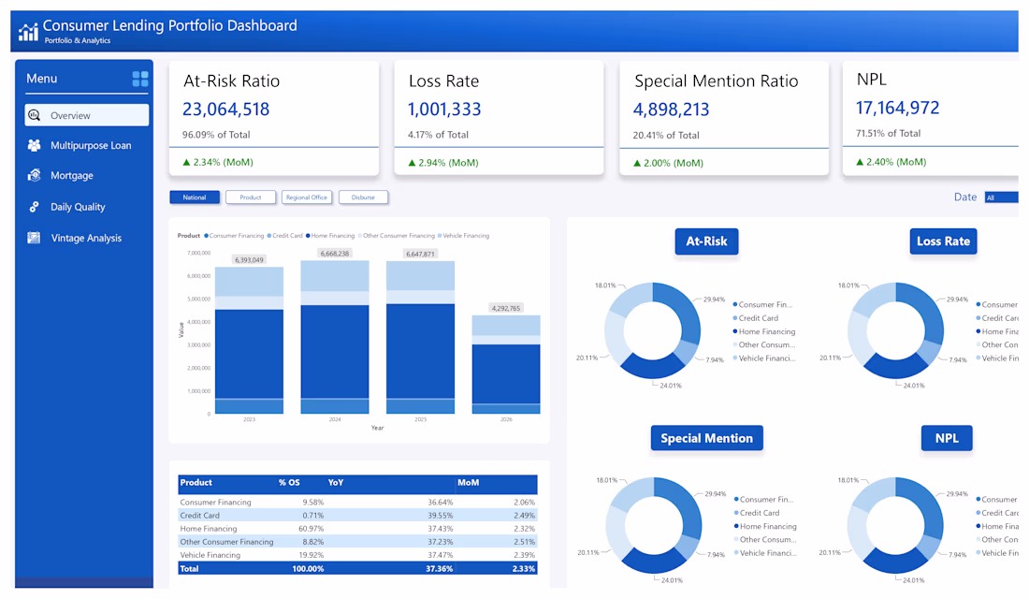
Task: Click the Mortgage icon in the sidebar
Action: [34, 175]
